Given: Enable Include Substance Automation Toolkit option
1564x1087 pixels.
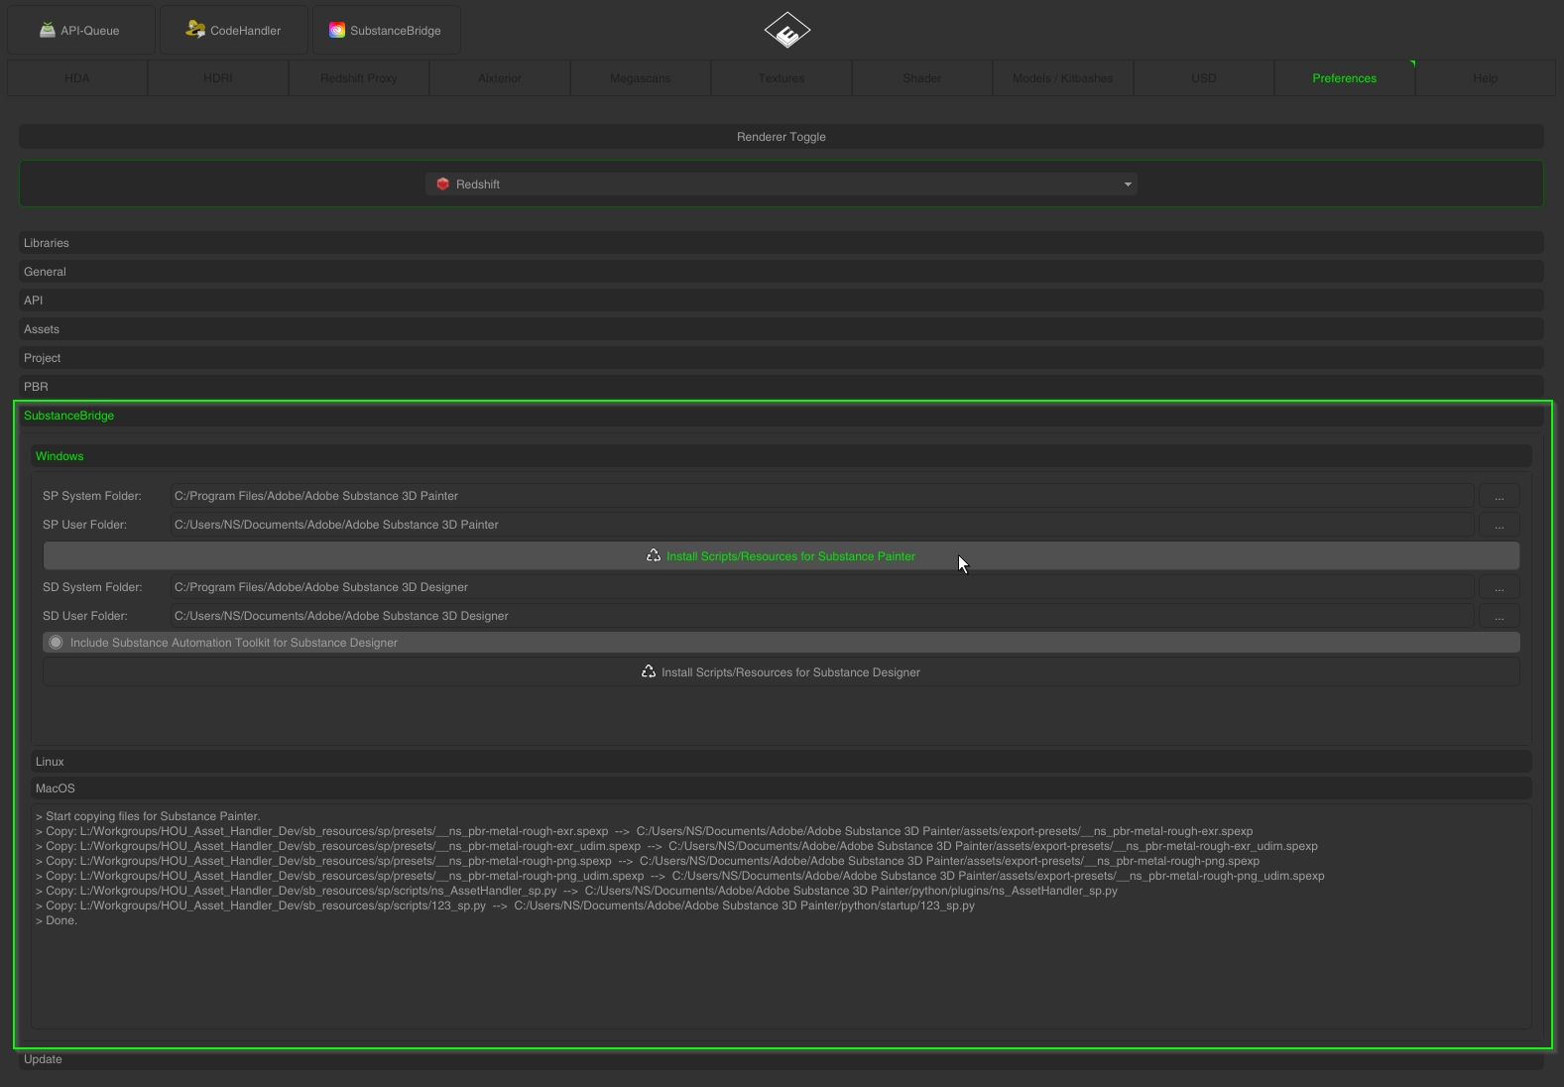Looking at the screenshot, I should pyautogui.click(x=57, y=643).
